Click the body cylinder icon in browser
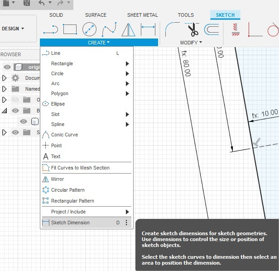Screen dimensions: 279x271 coord(35,121)
